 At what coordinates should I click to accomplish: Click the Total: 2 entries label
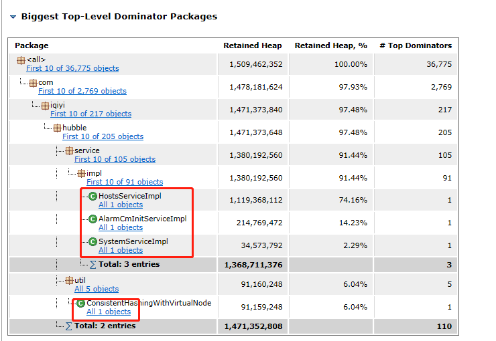105,326
